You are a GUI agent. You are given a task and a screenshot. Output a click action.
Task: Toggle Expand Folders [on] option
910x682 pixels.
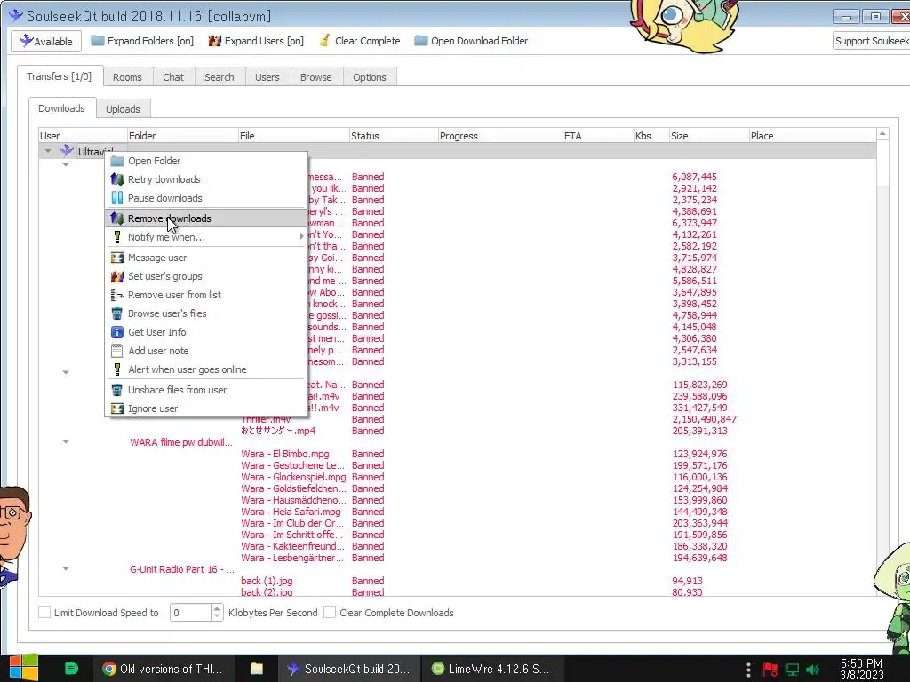coord(142,41)
